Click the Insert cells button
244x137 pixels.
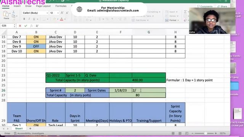coord(172,12)
